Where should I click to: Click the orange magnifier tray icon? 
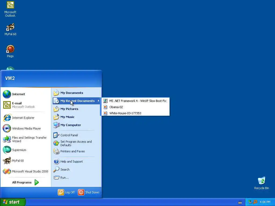[255, 202]
